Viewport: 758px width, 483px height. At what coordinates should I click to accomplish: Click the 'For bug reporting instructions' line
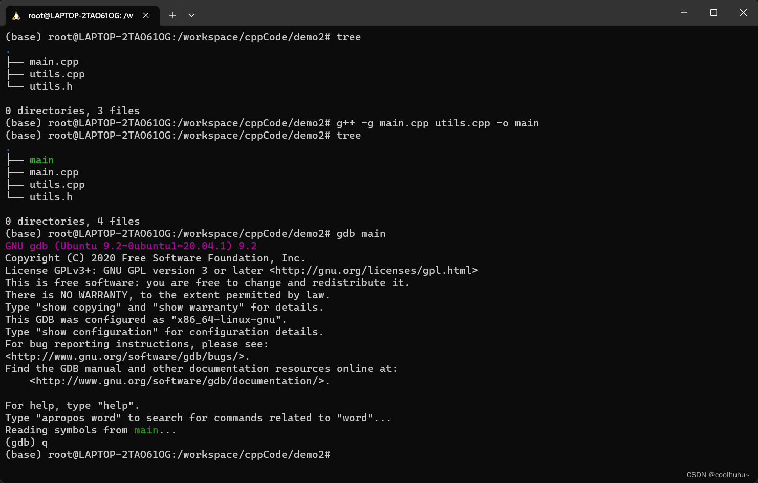pyautogui.click(x=137, y=344)
